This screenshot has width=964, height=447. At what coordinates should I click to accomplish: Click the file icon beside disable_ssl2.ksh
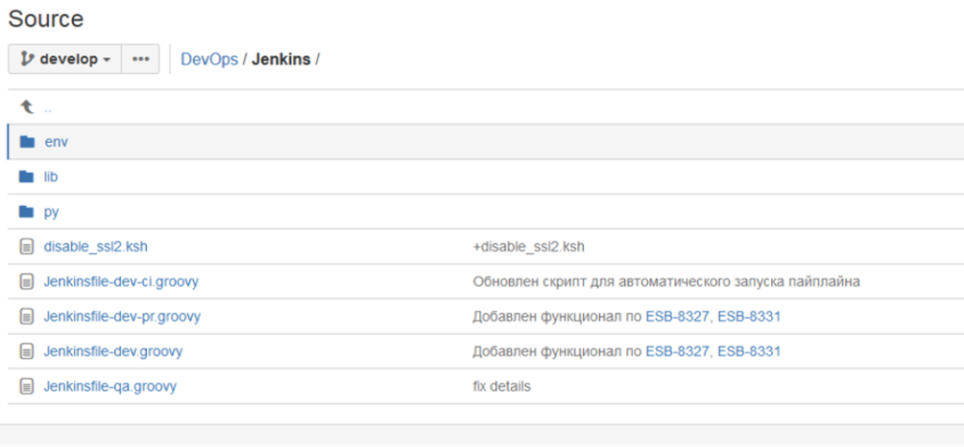tap(27, 247)
